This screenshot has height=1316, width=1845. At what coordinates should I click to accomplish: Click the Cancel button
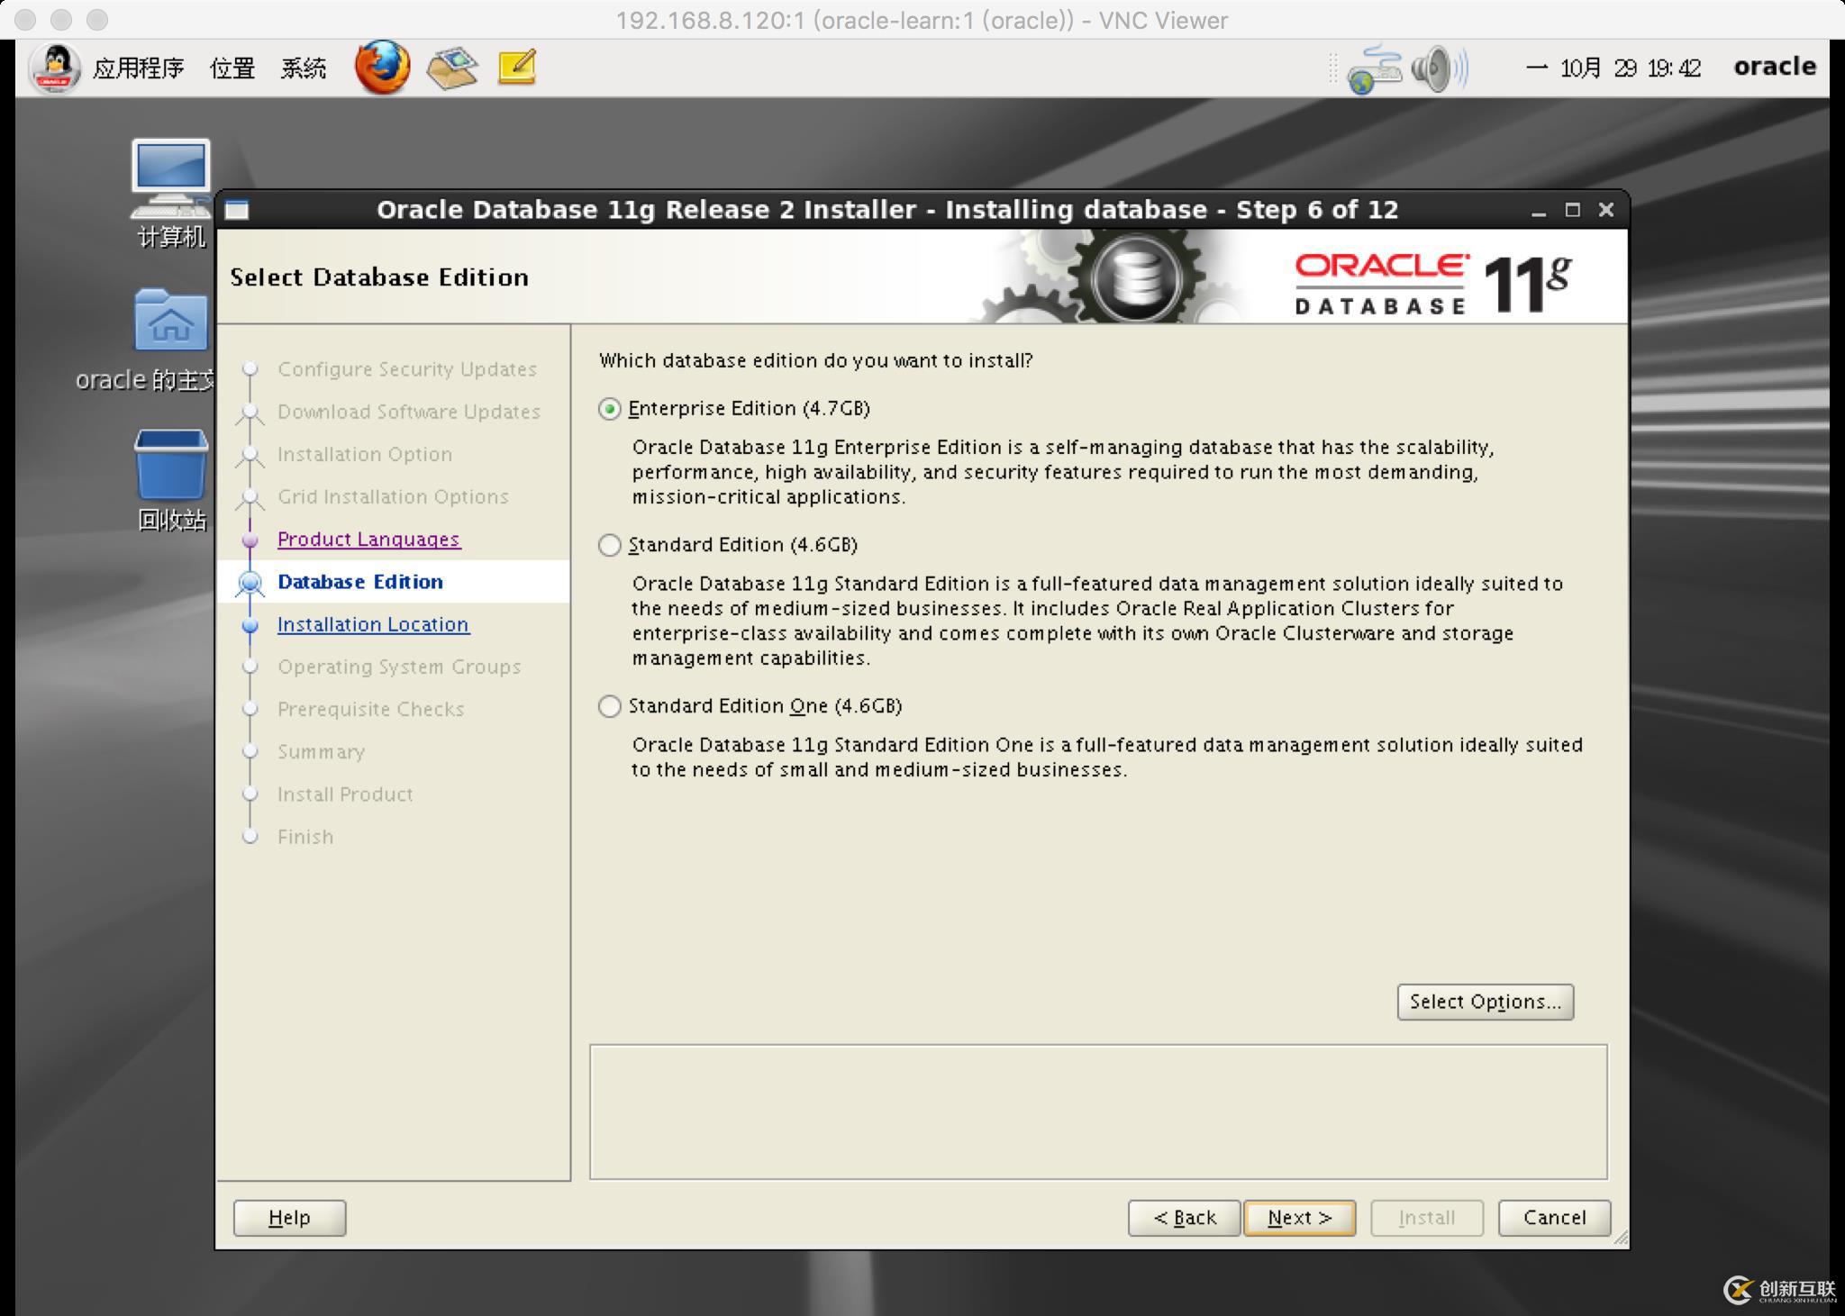[x=1554, y=1218]
